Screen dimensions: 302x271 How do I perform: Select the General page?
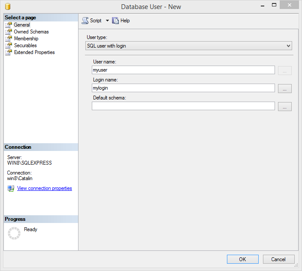click(22, 25)
